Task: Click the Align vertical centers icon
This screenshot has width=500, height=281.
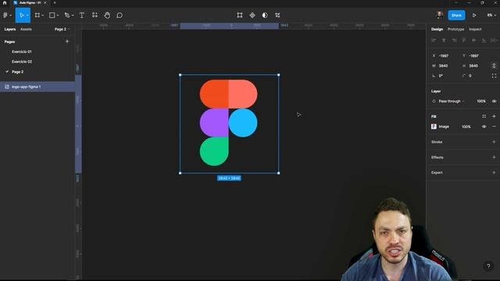Action: [x=474, y=40]
